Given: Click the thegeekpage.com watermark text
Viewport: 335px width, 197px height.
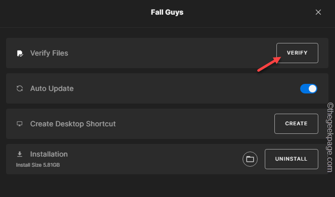Looking at the screenshot, I should click(330, 137).
